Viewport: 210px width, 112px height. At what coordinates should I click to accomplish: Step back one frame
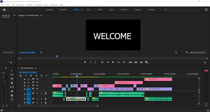pos(108,62)
